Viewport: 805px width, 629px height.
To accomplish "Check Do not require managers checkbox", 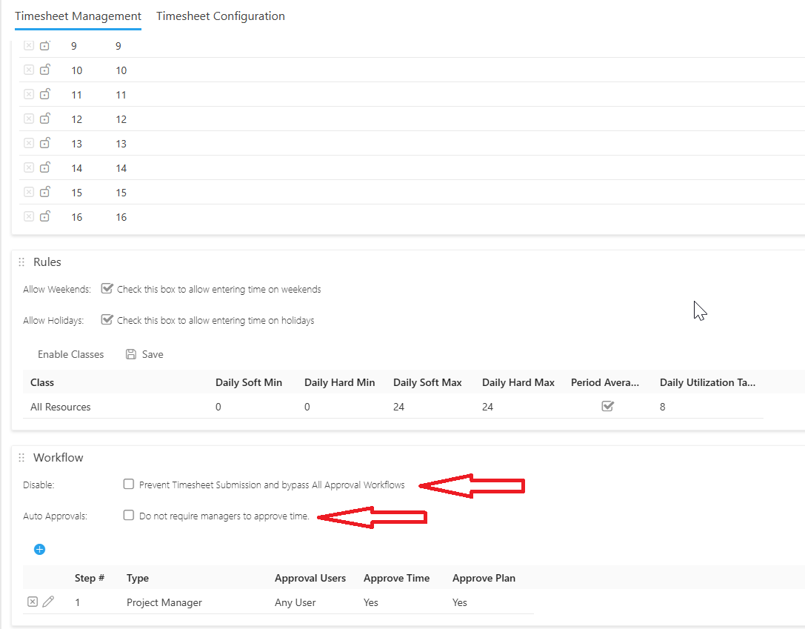I will [128, 515].
